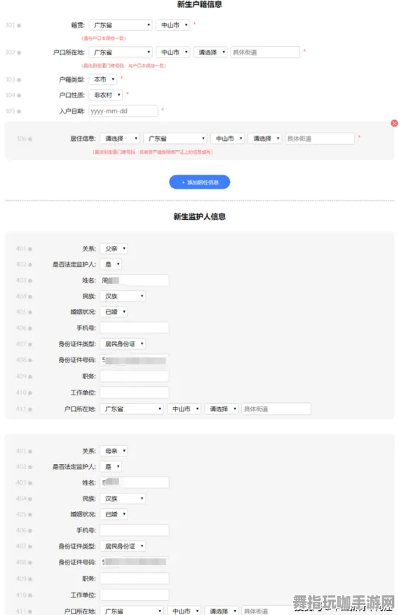Click the 新生监护人信息 section heading
The image size is (399, 615).
199,216
